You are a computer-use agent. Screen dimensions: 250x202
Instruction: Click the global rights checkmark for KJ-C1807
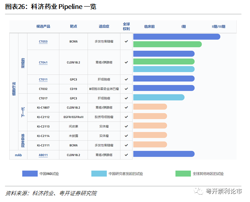(126, 107)
